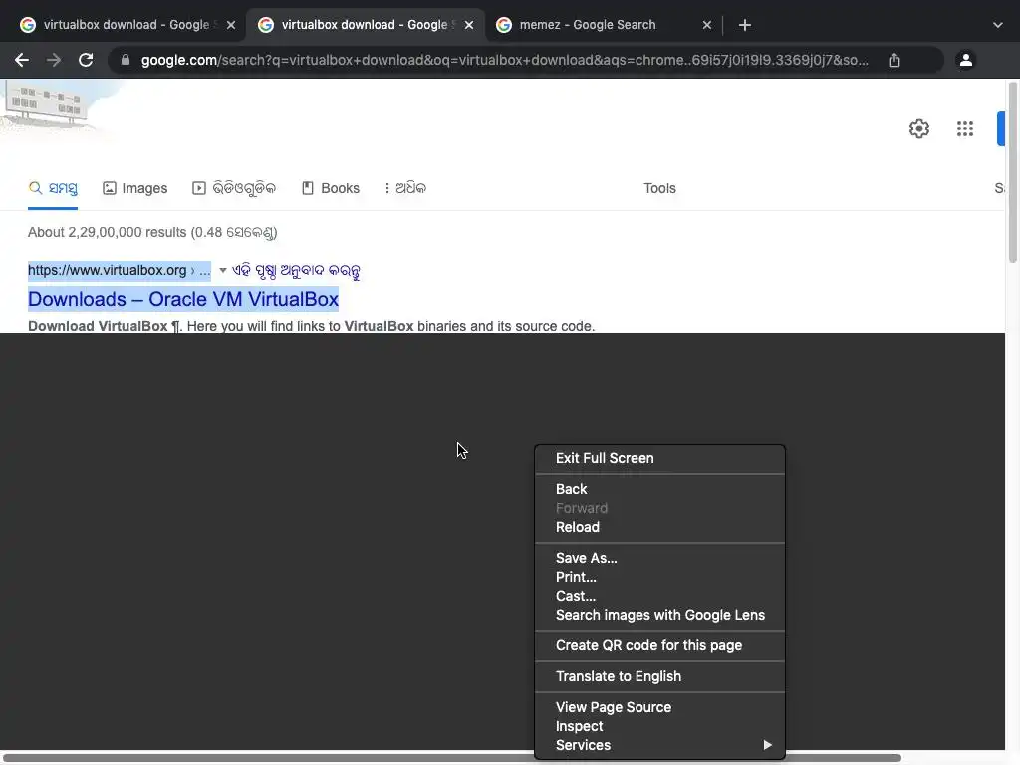
Task: Choose Save As... in context menu
Action: click(x=659, y=558)
